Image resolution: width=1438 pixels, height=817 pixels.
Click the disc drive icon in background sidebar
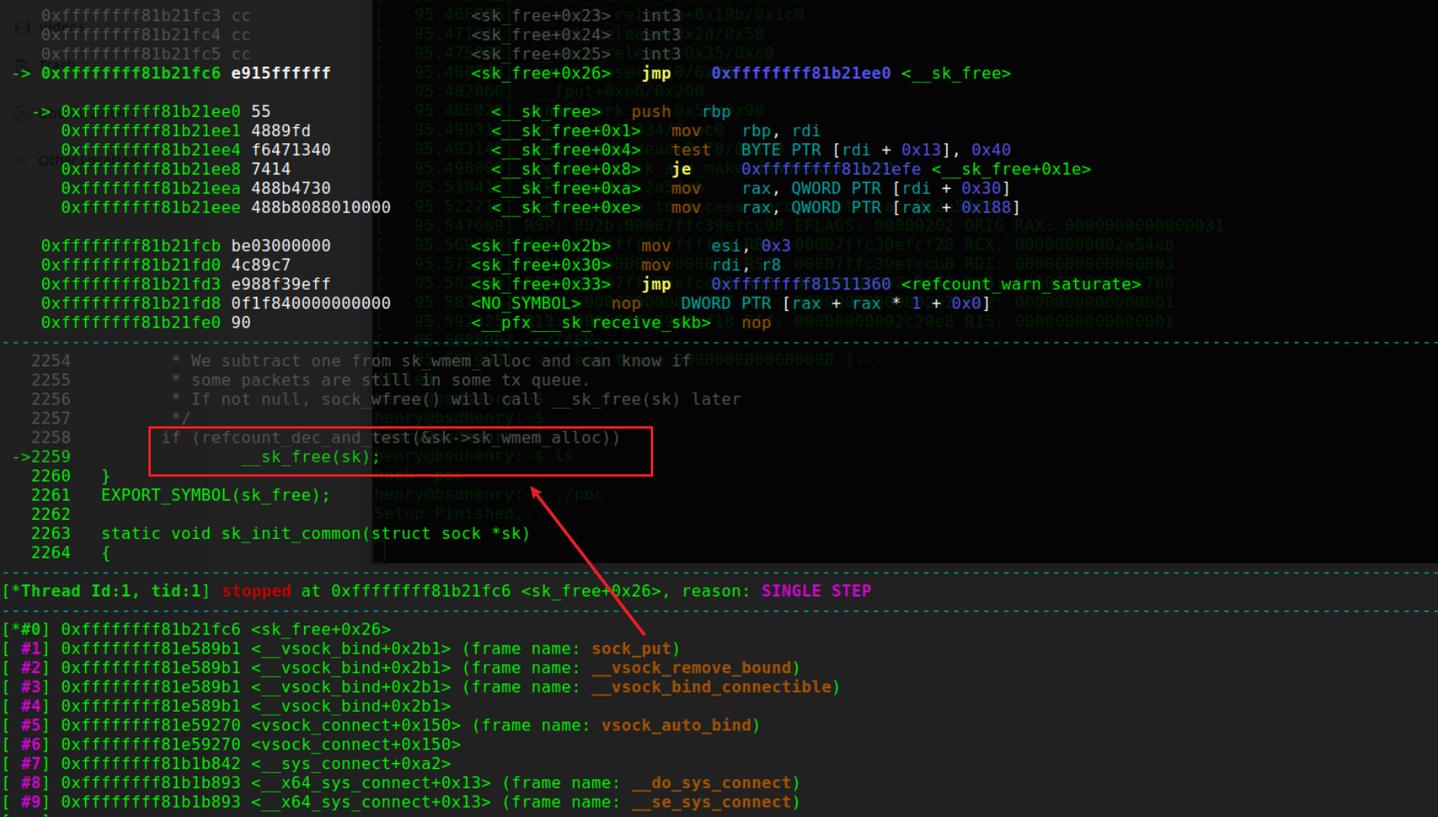pos(23,112)
